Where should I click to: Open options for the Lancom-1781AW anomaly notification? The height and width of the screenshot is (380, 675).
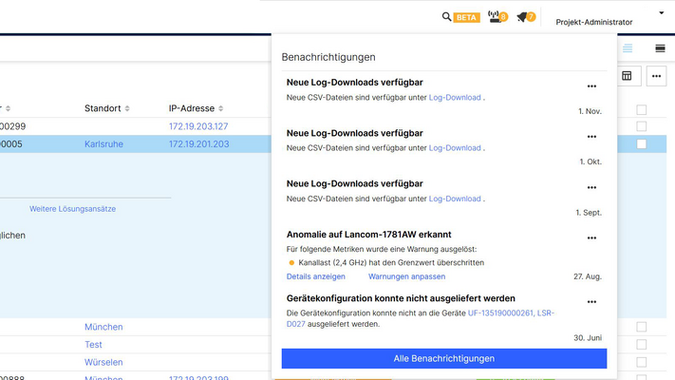pyautogui.click(x=591, y=237)
